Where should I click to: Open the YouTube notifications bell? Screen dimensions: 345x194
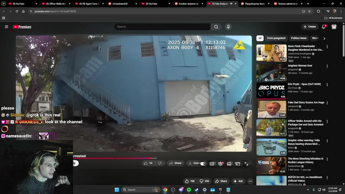point(324,27)
